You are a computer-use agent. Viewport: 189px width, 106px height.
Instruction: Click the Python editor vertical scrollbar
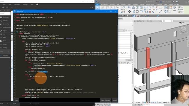pyautogui.click(x=117, y=46)
